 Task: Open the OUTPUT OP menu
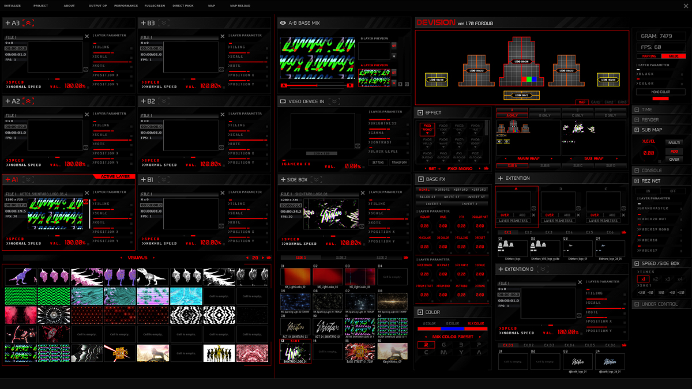[x=98, y=6]
